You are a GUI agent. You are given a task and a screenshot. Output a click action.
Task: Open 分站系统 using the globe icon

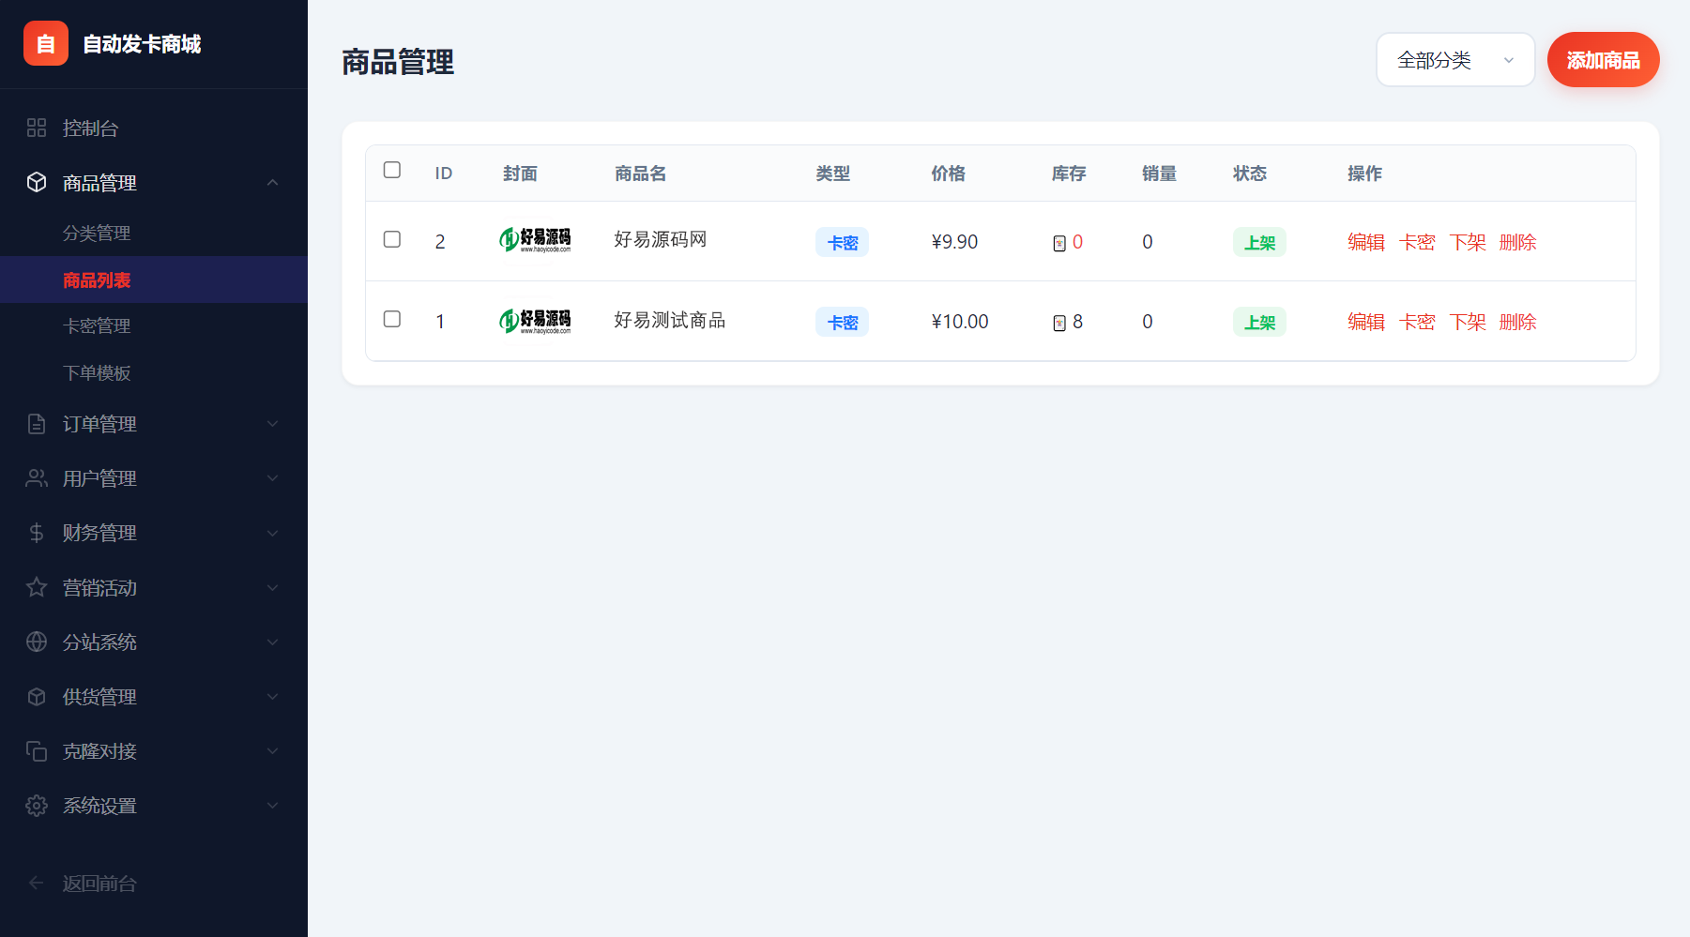tap(37, 642)
